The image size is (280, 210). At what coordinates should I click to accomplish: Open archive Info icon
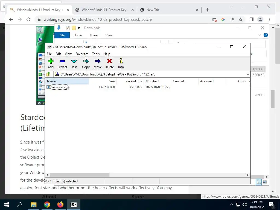[121, 63]
